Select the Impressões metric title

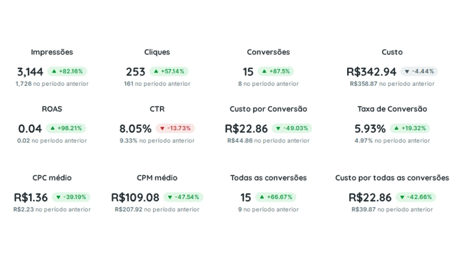52,52
